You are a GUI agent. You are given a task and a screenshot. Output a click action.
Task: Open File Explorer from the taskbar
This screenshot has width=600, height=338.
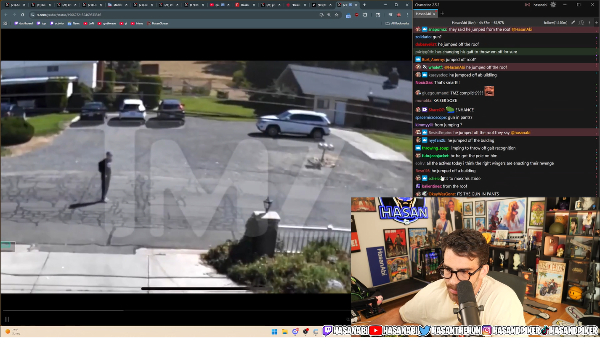coord(285,332)
